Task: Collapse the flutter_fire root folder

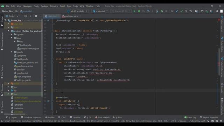Action: coord(6,20)
